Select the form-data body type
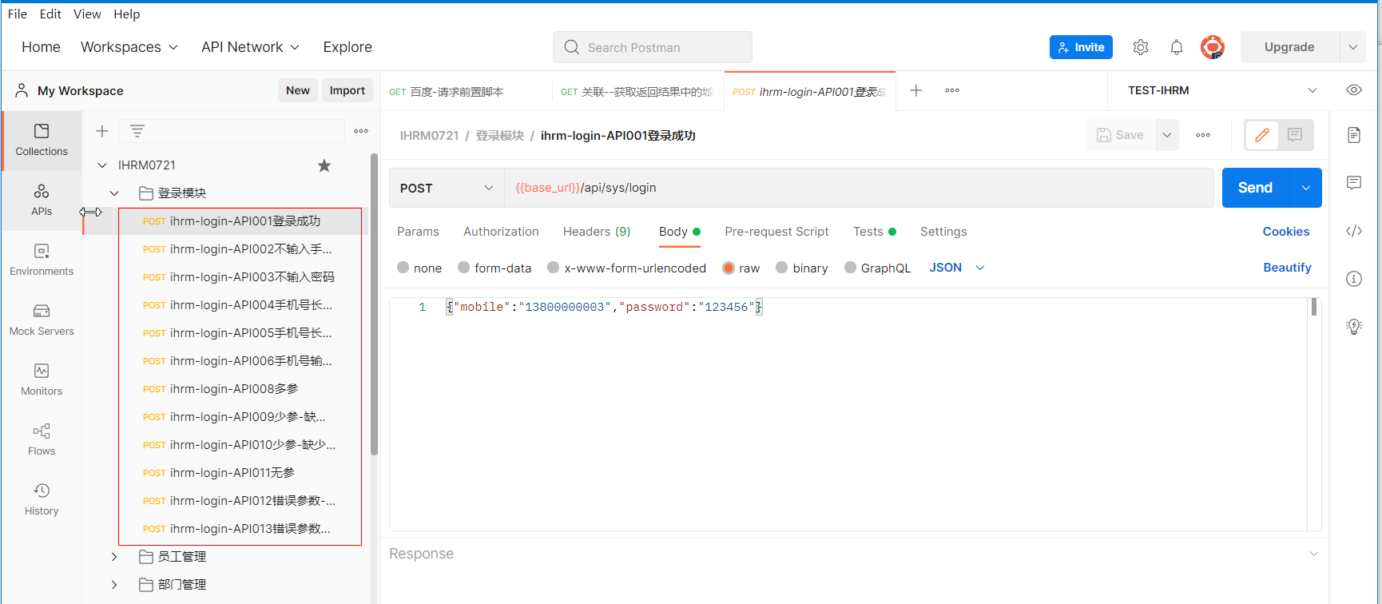 pos(464,268)
